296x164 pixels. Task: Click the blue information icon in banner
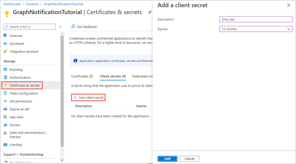[x=75, y=61]
